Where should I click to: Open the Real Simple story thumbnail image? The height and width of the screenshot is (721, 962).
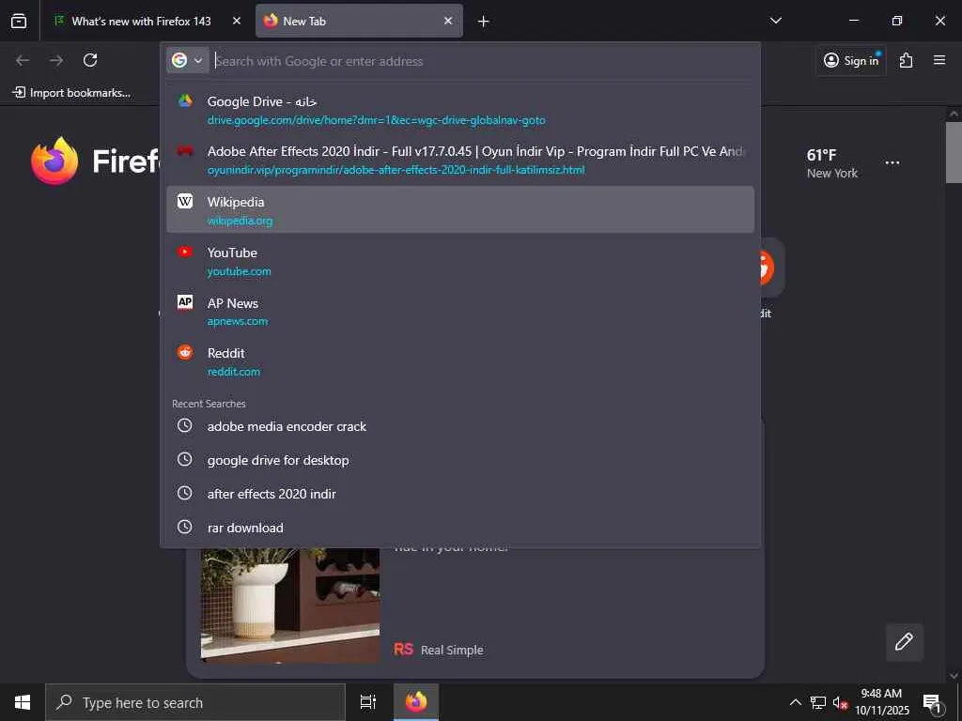[x=290, y=606]
